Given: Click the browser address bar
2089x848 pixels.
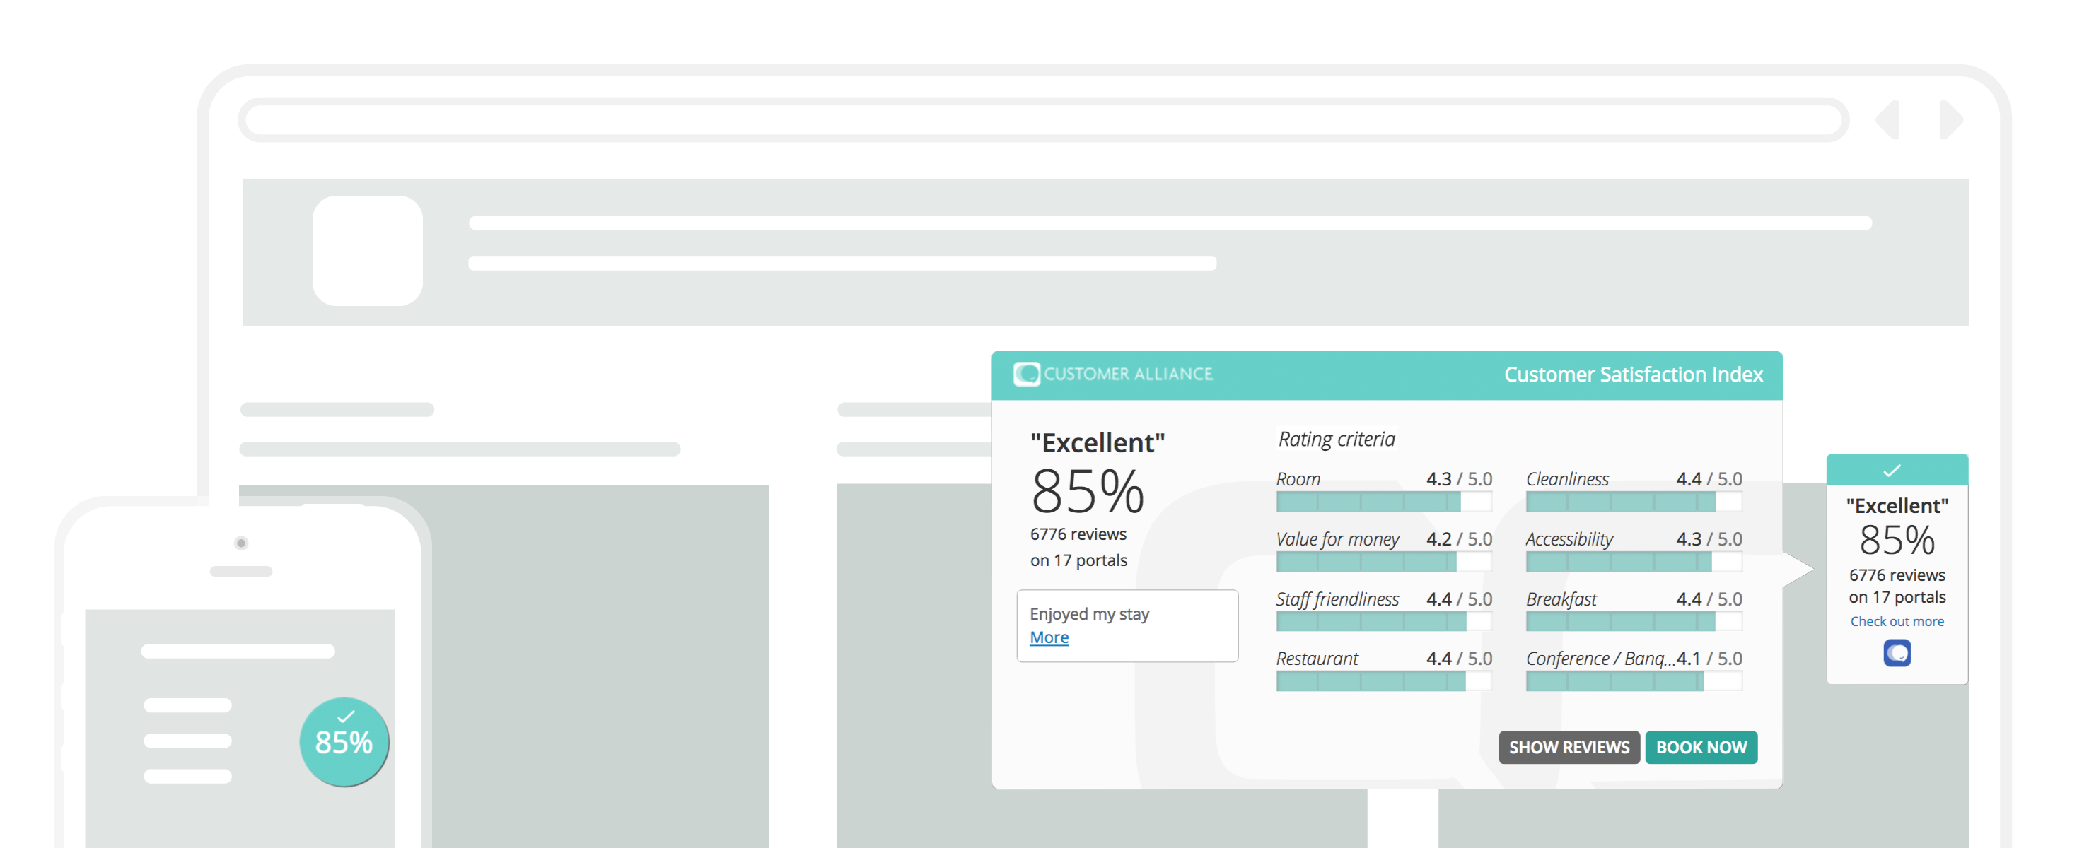Looking at the screenshot, I should click(1043, 120).
